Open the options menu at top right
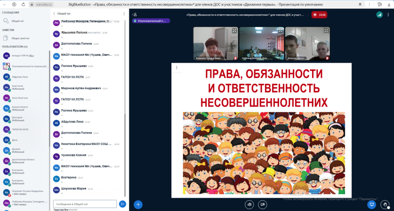Viewport: 394px width, 211px height. tap(388, 15)
